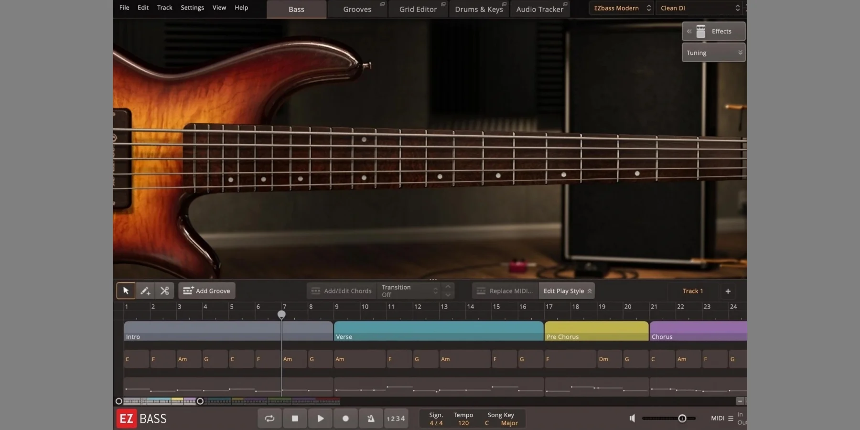Click the Edit Play Style button
860x430 pixels.
point(567,290)
